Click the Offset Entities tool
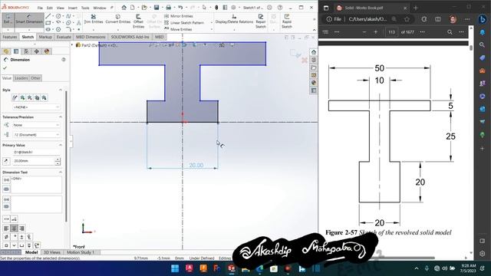This screenshot has height=276, width=491. click(x=138, y=21)
